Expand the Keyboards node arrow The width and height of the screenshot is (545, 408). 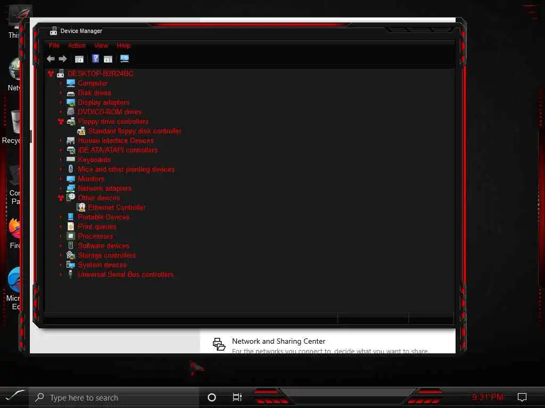click(61, 159)
